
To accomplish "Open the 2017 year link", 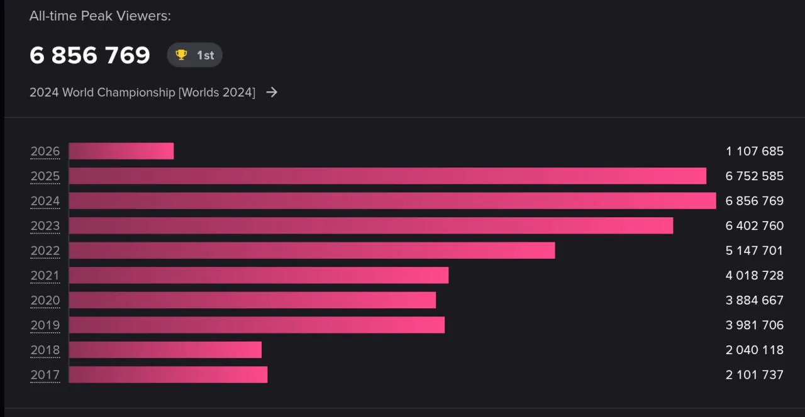I will [45, 375].
